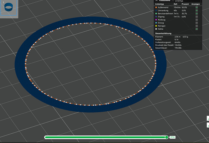209x143 pixels.
Task: Click the 2,06 m filament length
Action: click(177, 37)
